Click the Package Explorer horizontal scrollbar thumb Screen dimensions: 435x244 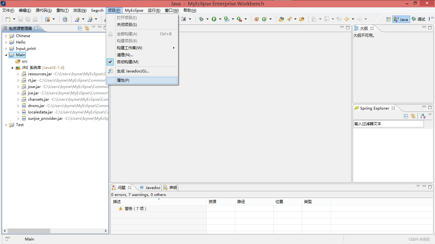(x=29, y=231)
